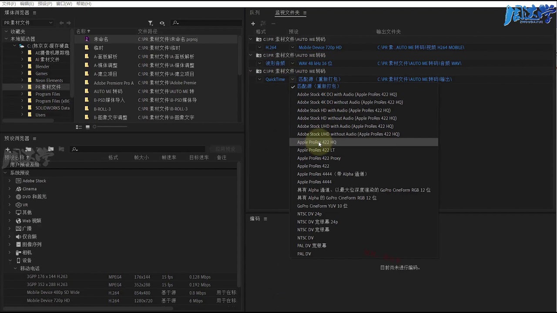Click the minus icon to remove watch folder
This screenshot has width=557, height=313.
pyautogui.click(x=273, y=23)
